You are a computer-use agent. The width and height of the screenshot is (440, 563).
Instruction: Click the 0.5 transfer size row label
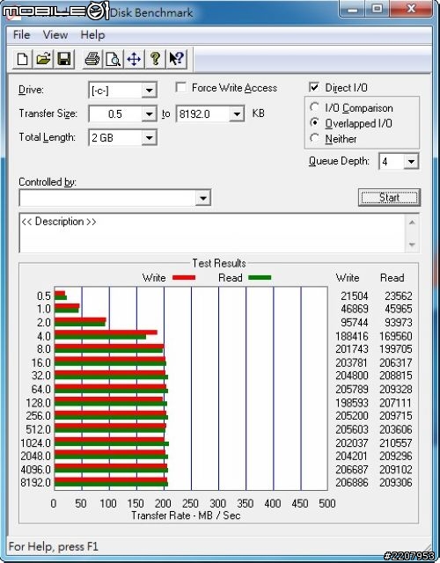pyautogui.click(x=44, y=296)
